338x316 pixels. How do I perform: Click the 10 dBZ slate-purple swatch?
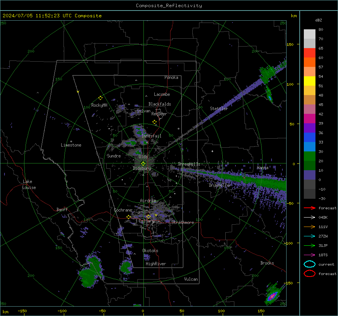pos(309,175)
